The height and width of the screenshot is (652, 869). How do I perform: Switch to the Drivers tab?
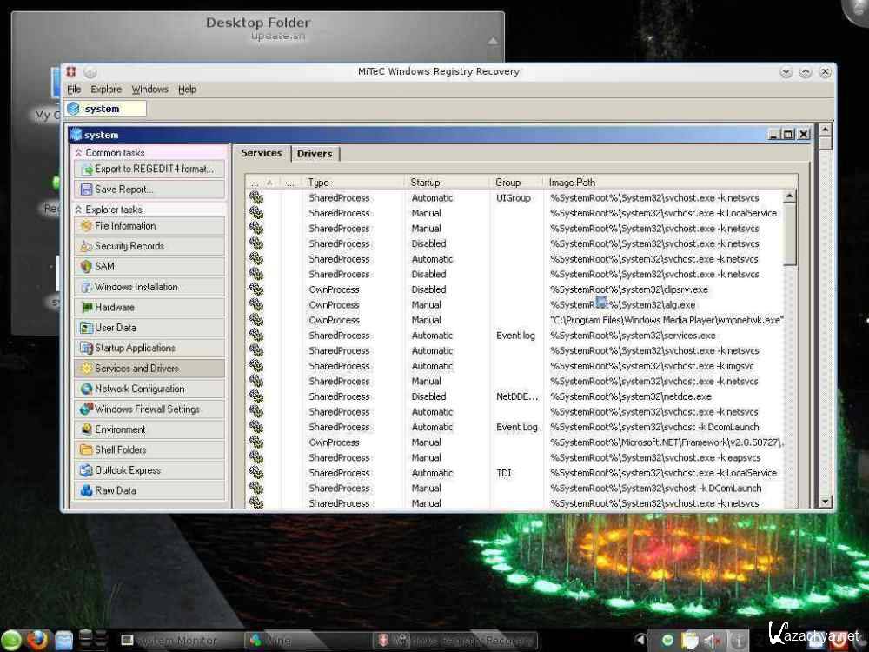314,154
